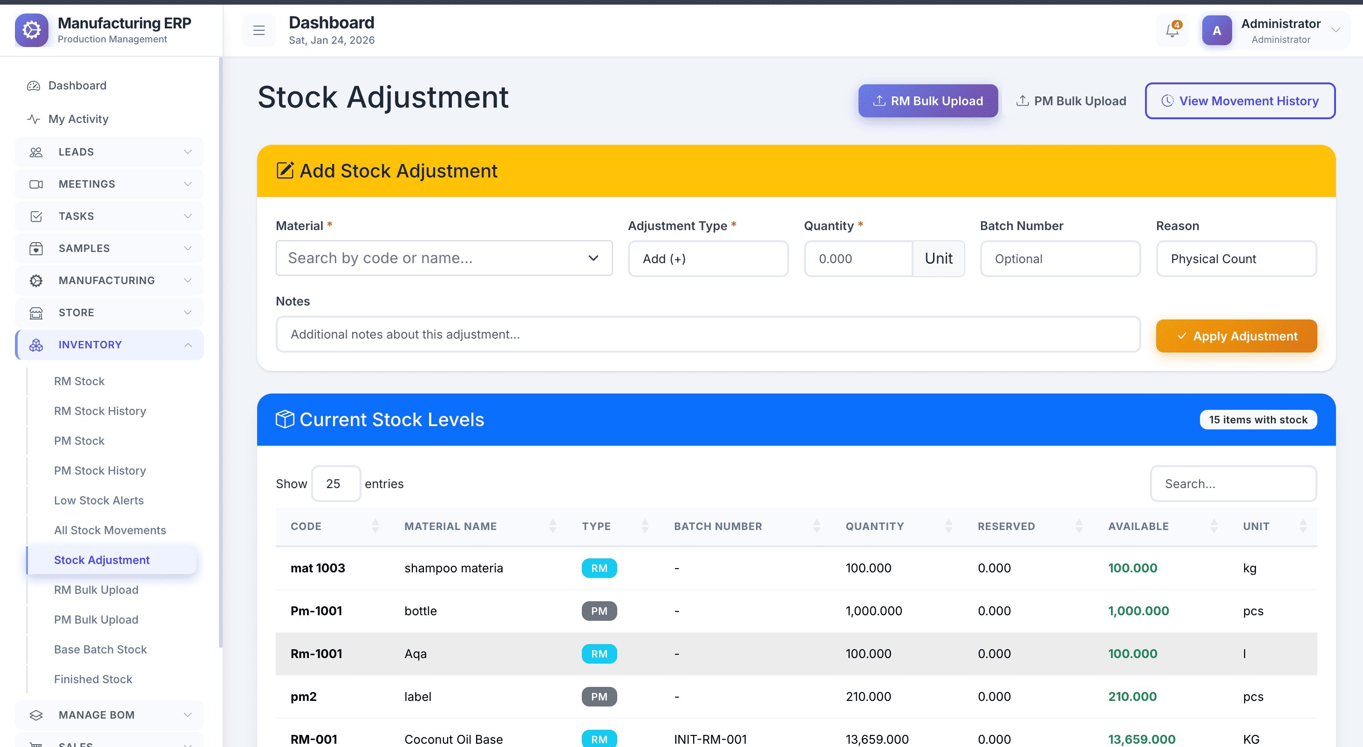1363x747 pixels.
Task: Toggle the hamburger sidebar menu icon
Action: pyautogui.click(x=259, y=31)
